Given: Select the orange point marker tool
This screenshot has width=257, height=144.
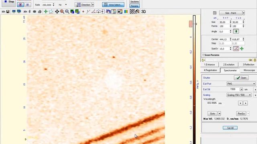Looking at the screenshot, I should pyautogui.click(x=83, y=12).
